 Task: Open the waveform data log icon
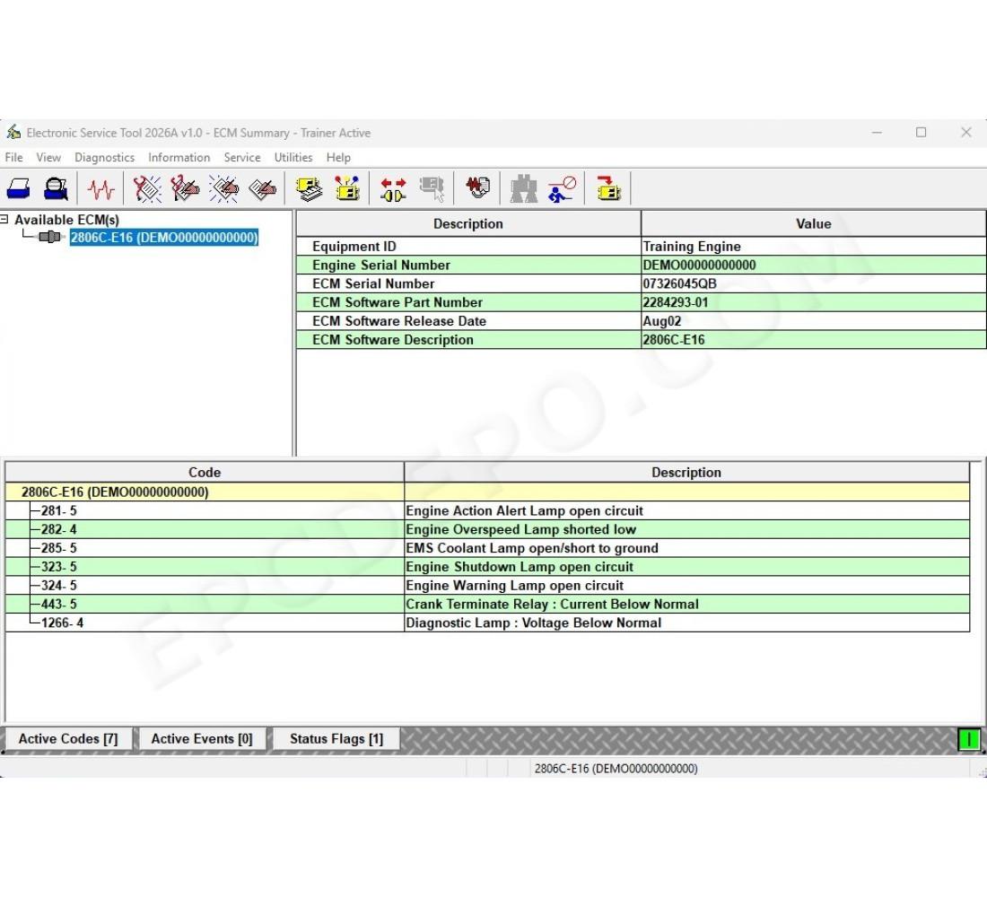[x=477, y=187]
